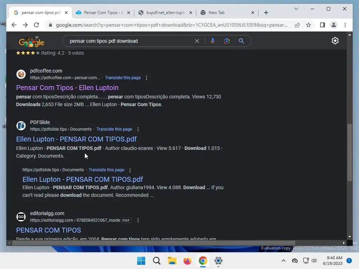Click the vertical scrollbar thumb
The height and width of the screenshot is (269, 359).
[350, 152]
